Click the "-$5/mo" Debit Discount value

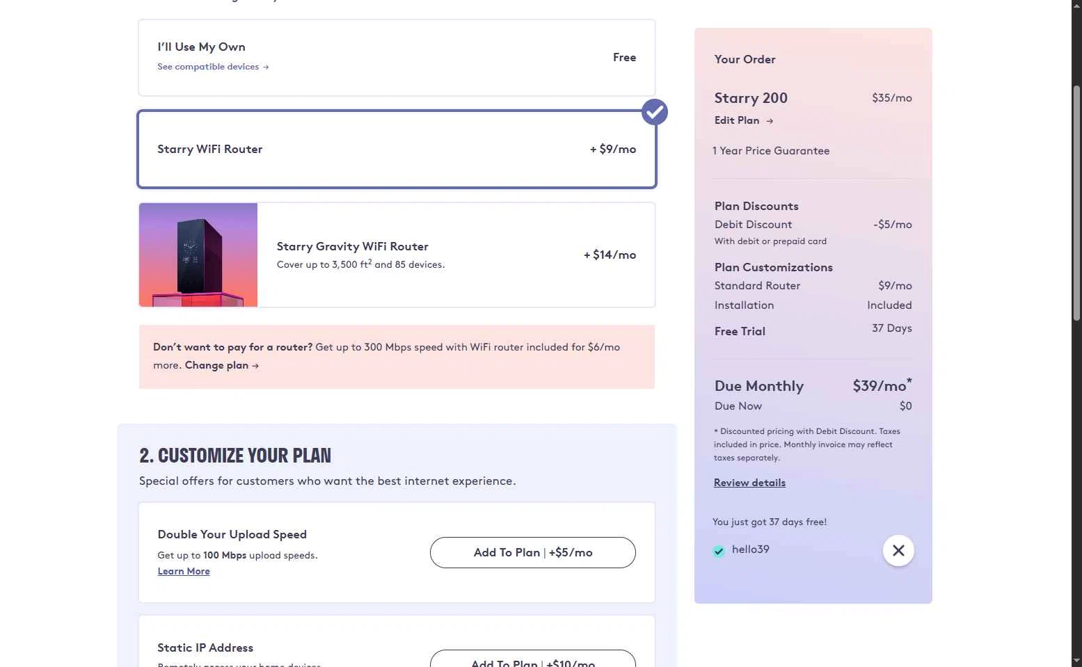[893, 225]
